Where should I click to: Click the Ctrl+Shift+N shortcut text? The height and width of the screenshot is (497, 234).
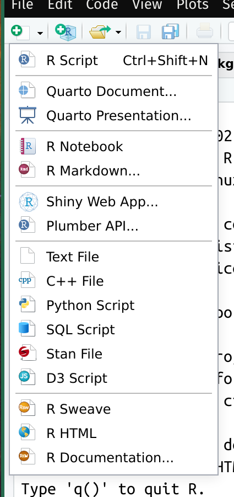pyautogui.click(x=165, y=60)
